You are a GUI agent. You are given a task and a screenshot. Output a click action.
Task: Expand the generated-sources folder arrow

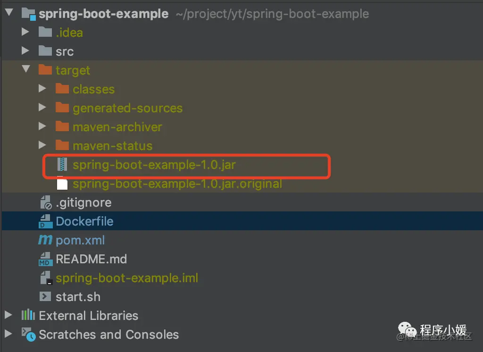pyautogui.click(x=42, y=107)
